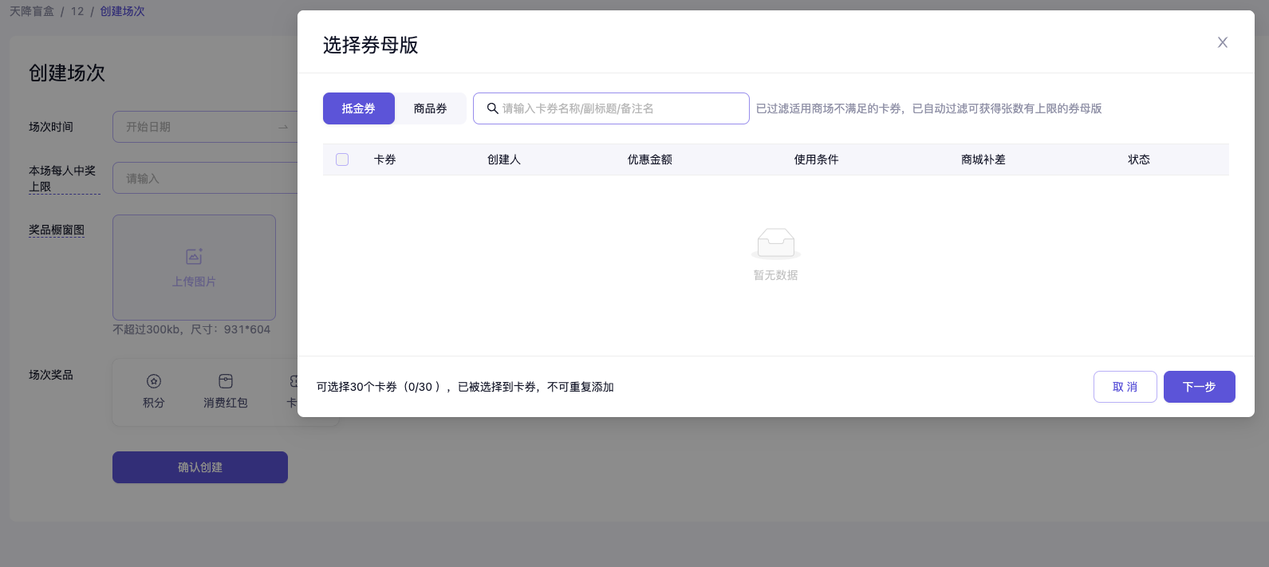The height and width of the screenshot is (567, 1269).
Task: Toggle the select-all checkbox in table header
Action: [x=342, y=159]
